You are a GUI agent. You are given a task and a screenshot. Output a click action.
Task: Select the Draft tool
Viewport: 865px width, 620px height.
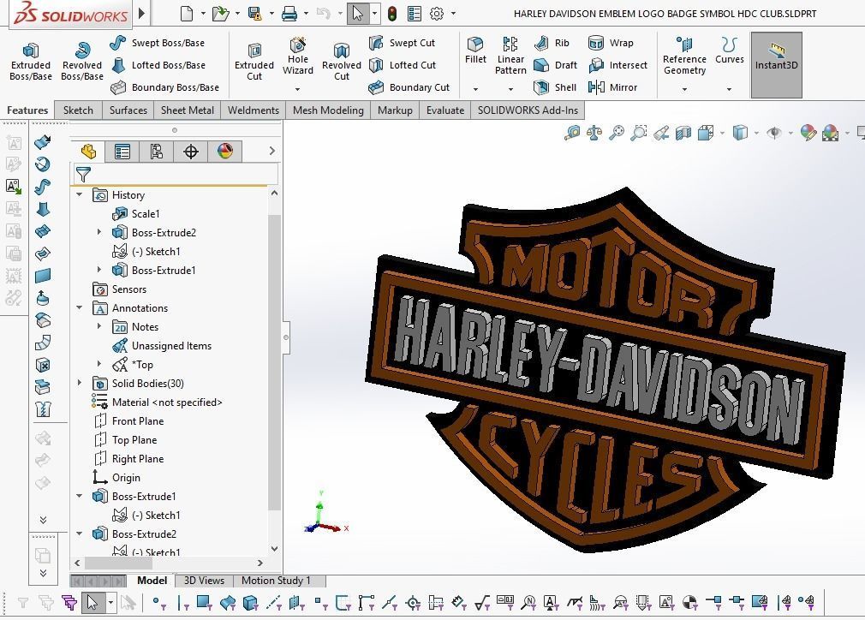pos(556,65)
